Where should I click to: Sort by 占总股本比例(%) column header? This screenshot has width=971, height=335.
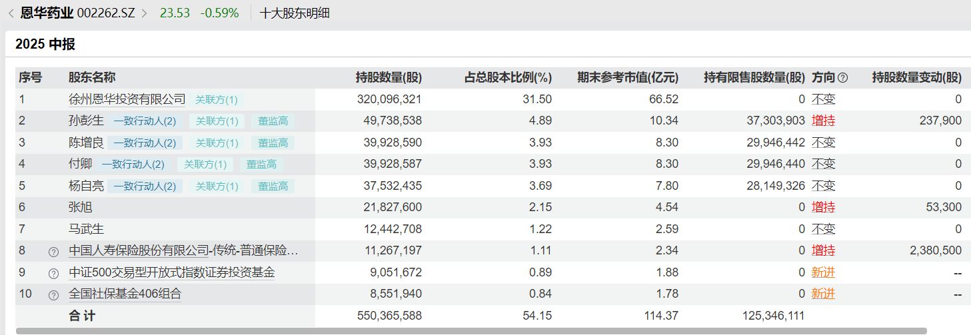(x=508, y=77)
